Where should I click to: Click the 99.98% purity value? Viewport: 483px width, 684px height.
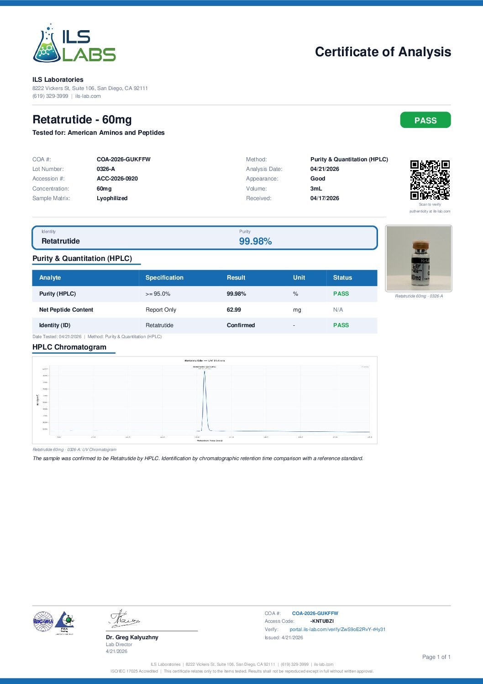256,241
